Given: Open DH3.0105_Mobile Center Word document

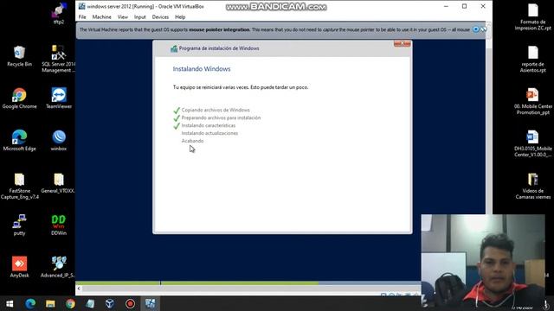Looking at the screenshot, I should click(x=533, y=144).
